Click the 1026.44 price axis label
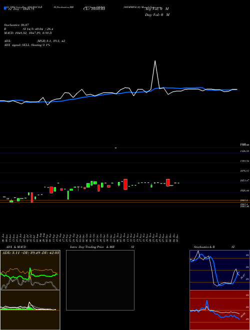250x330 pixels. coord(244,190)
